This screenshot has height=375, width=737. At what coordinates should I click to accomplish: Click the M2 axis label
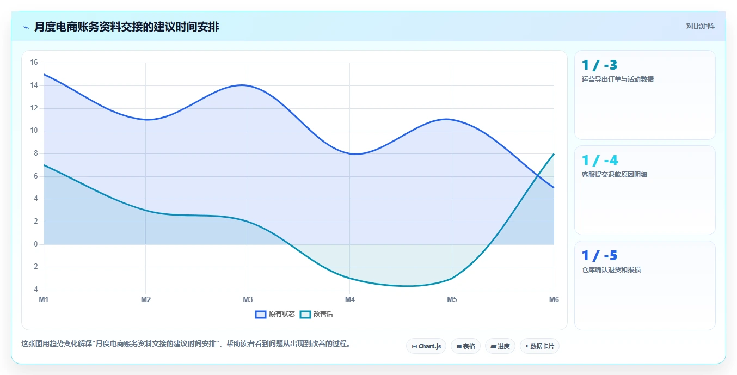pyautogui.click(x=146, y=299)
